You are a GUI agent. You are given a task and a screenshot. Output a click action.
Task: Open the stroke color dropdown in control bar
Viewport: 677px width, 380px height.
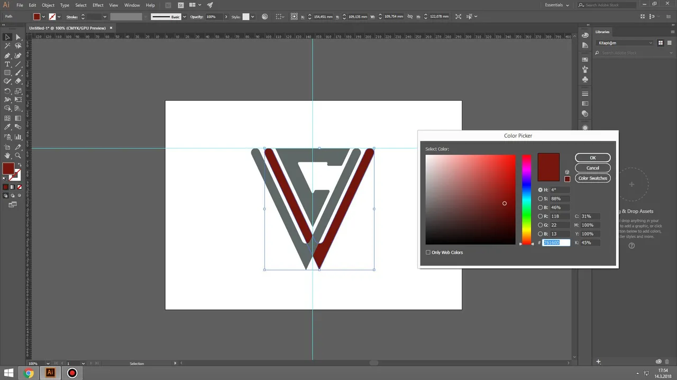pos(59,17)
